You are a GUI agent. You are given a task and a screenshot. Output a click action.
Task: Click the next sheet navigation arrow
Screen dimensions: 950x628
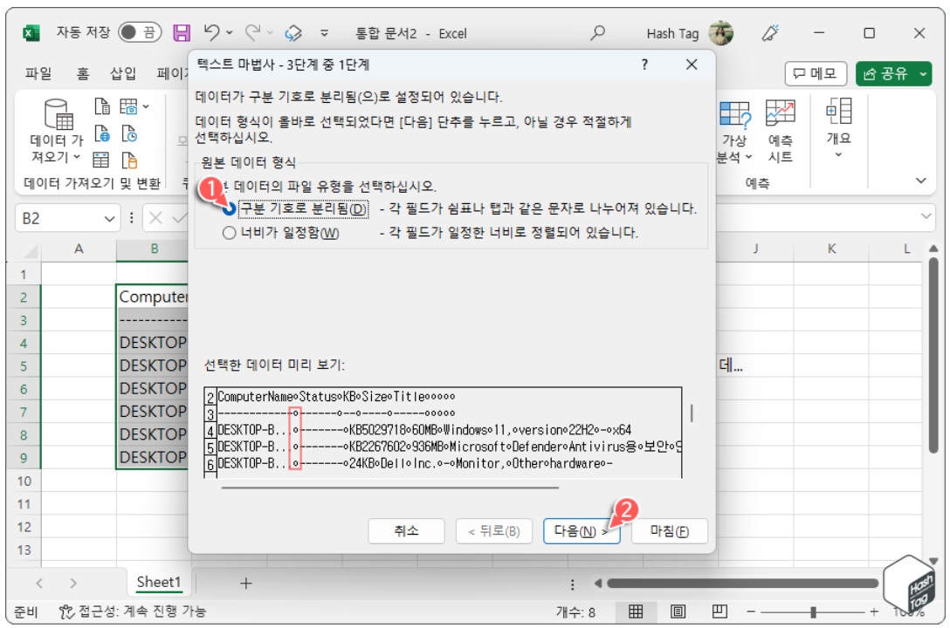73,584
